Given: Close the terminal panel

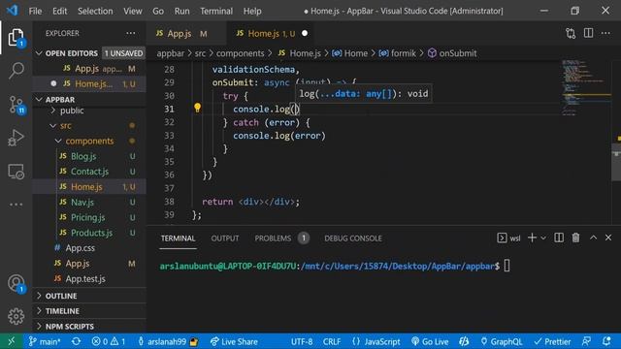Looking at the screenshot, I should point(608,238).
